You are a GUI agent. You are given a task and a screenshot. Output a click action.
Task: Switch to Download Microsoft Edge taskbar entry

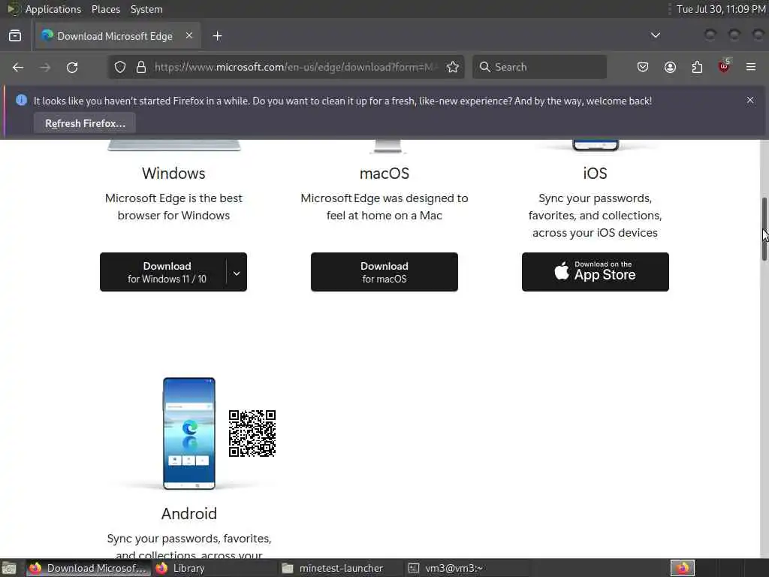[x=88, y=568]
